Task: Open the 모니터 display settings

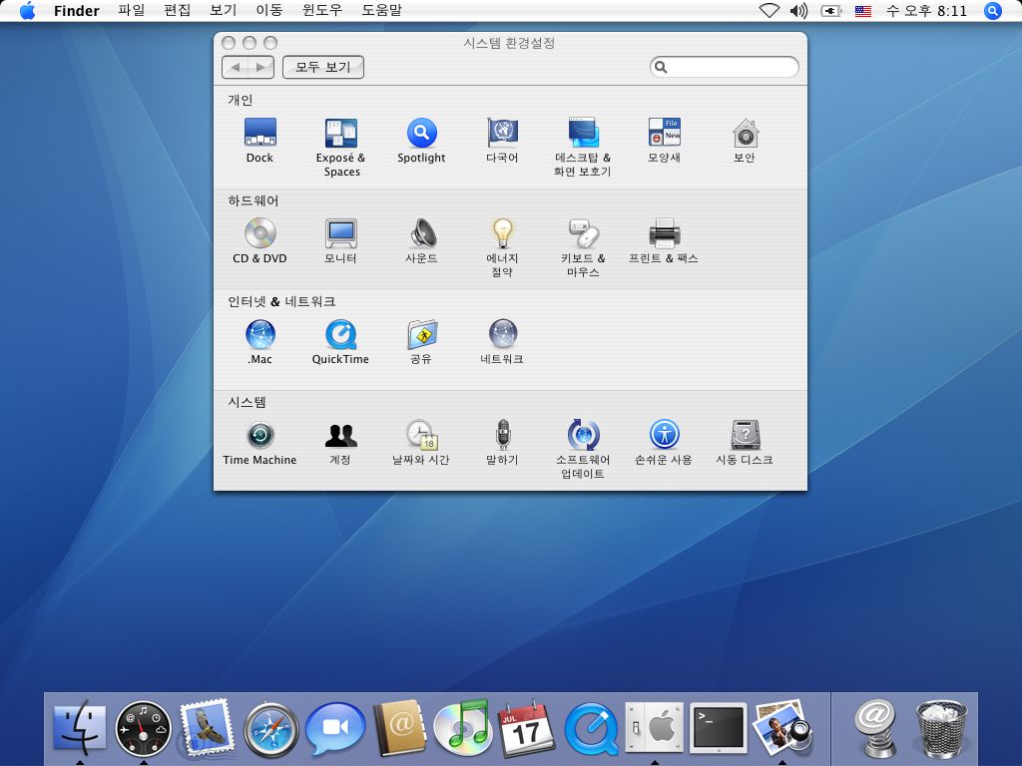Action: coord(340,234)
